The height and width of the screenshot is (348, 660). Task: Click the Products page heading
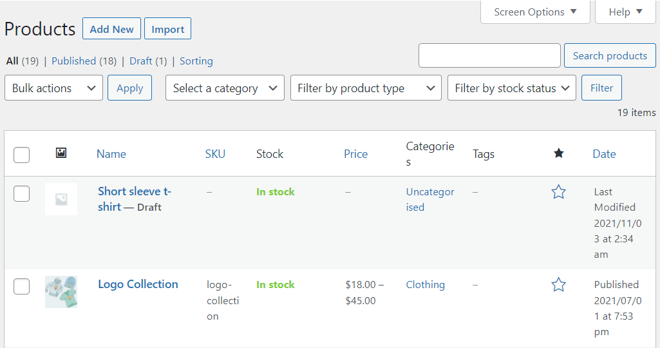pos(40,29)
